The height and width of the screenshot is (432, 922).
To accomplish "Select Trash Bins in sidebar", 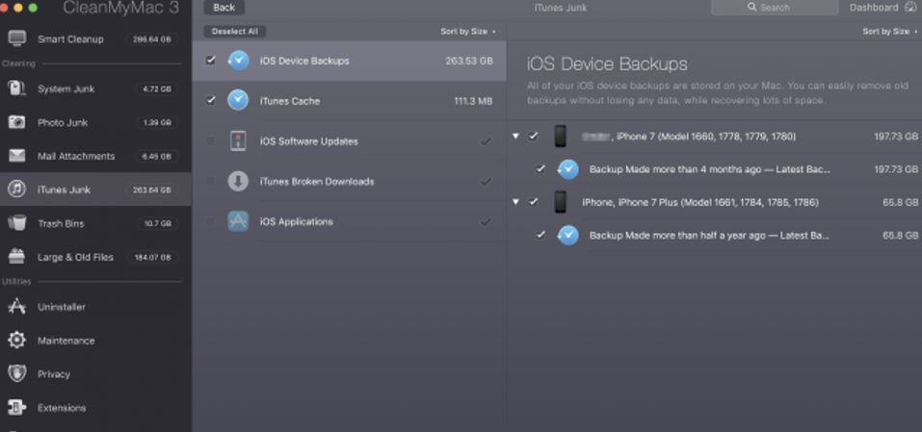I will tap(95, 223).
